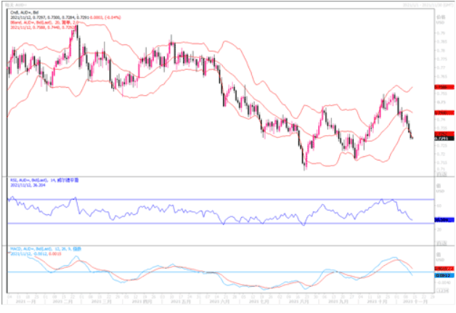456x313 pixels.
Task: Click the MACD zero horizontal line
Action: tap(218, 272)
